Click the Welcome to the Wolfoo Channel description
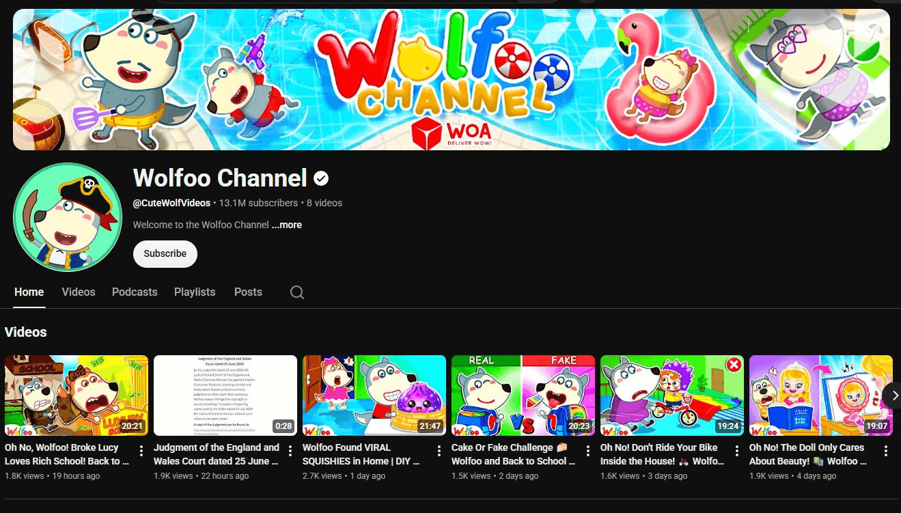The height and width of the screenshot is (513, 901). click(x=201, y=225)
